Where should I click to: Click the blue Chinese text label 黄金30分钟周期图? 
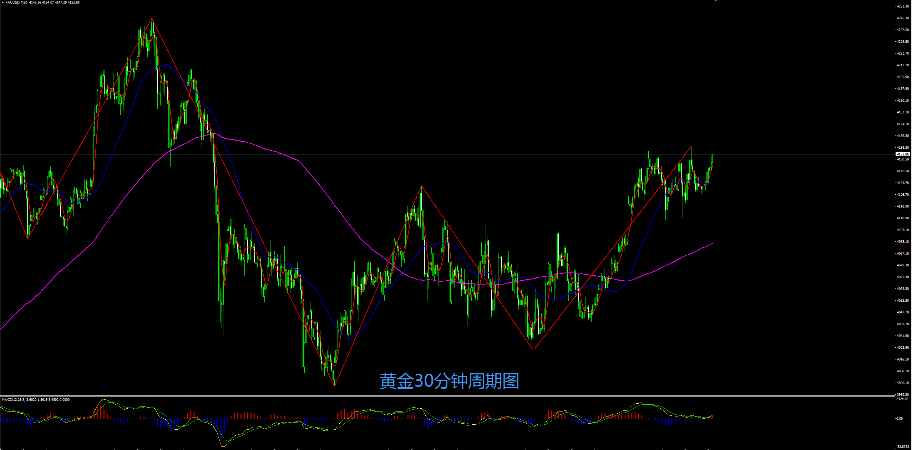point(449,381)
